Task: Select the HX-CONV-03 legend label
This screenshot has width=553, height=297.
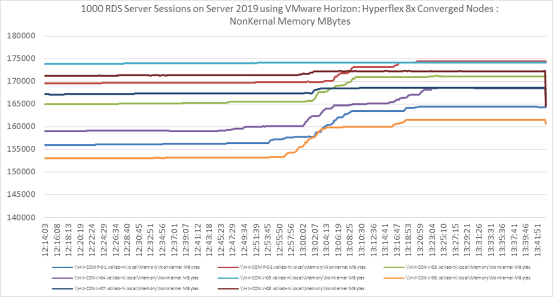Action: (468, 268)
